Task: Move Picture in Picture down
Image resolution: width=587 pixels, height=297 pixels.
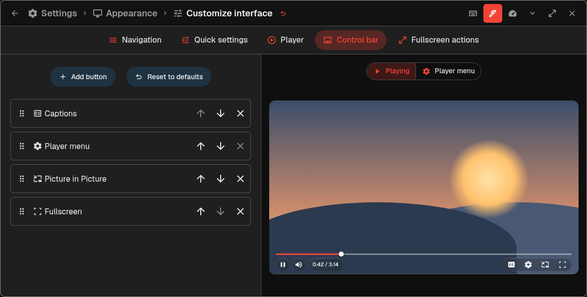Action: pyautogui.click(x=221, y=179)
